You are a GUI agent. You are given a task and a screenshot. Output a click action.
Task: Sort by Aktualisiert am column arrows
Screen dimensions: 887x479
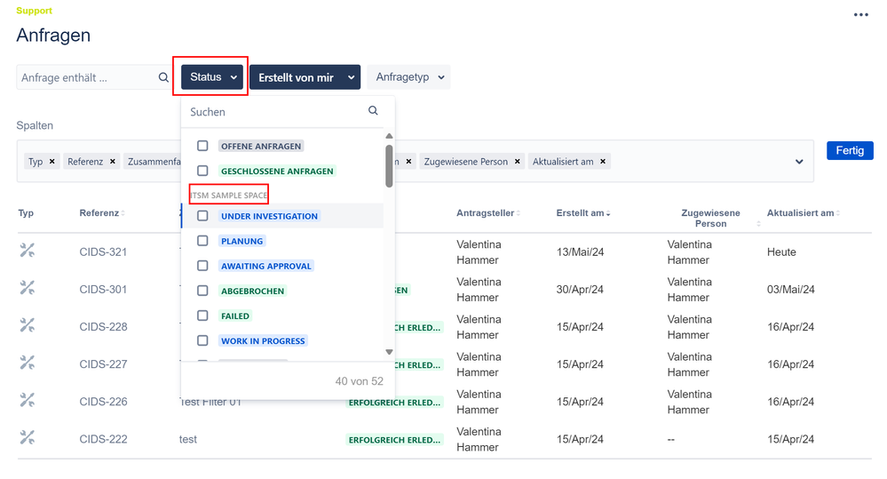click(838, 213)
